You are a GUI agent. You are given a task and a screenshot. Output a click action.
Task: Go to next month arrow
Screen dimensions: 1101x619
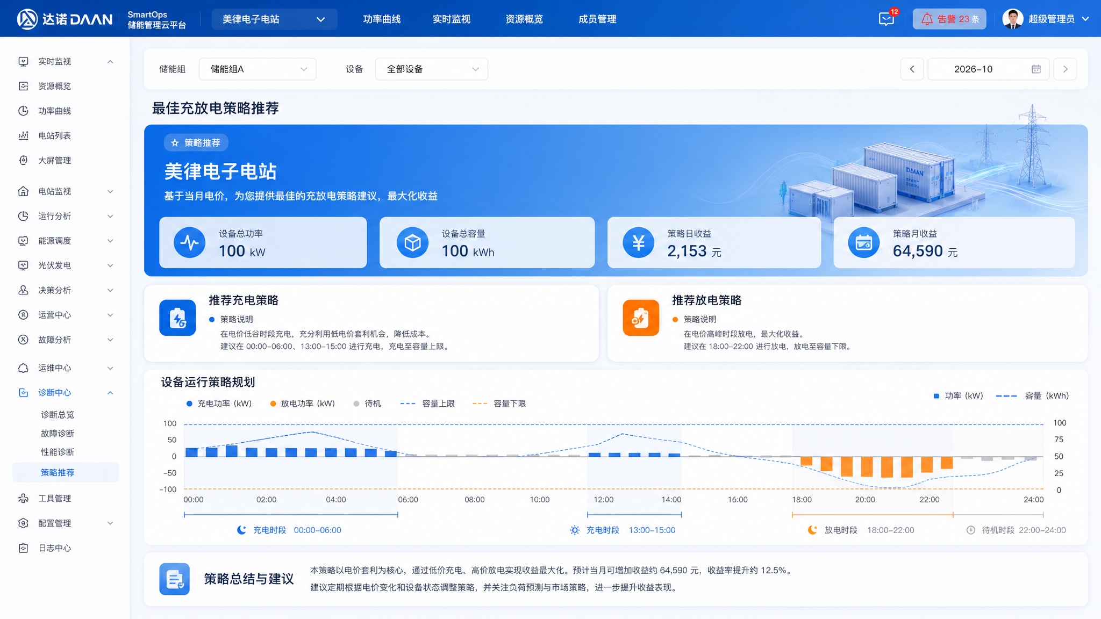[1065, 69]
